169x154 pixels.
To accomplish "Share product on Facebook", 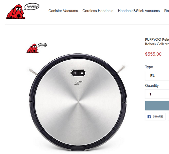I will (155, 117).
